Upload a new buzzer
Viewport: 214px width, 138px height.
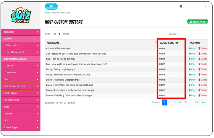[x=197, y=21]
